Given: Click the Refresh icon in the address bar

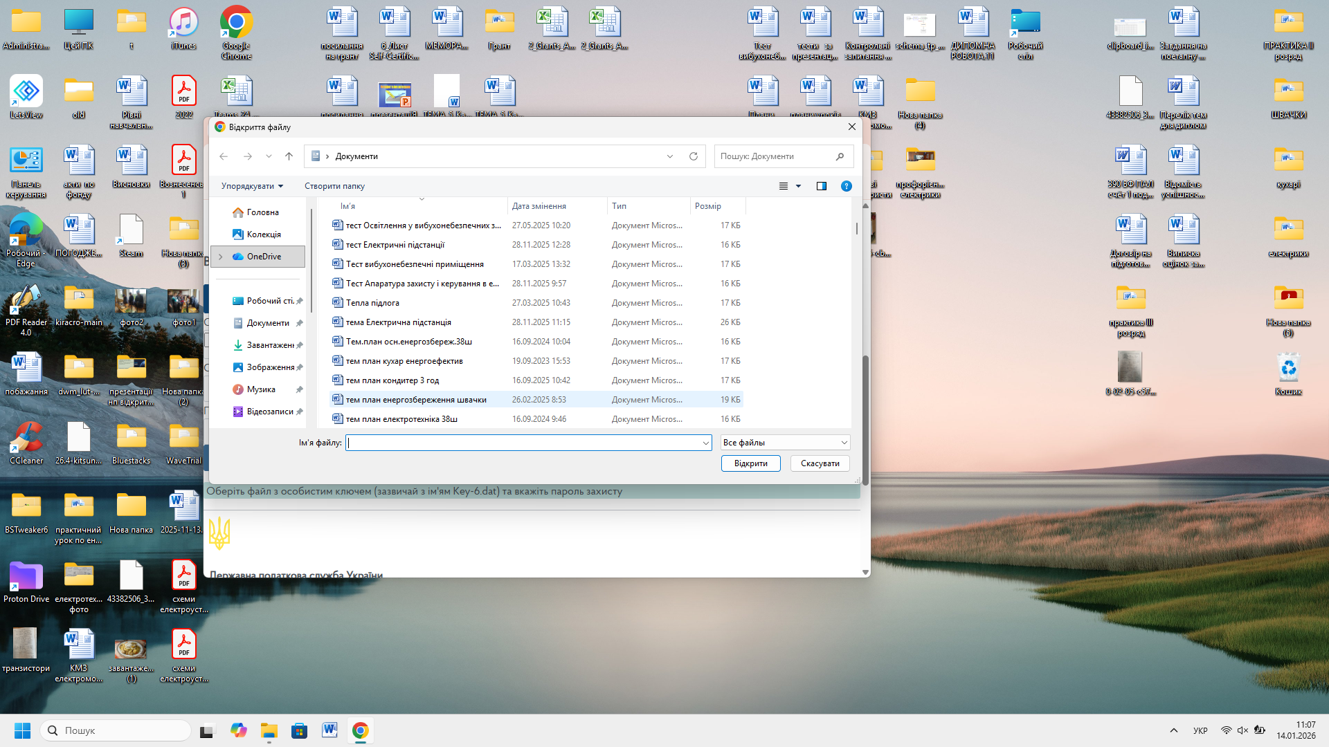Looking at the screenshot, I should (x=693, y=156).
